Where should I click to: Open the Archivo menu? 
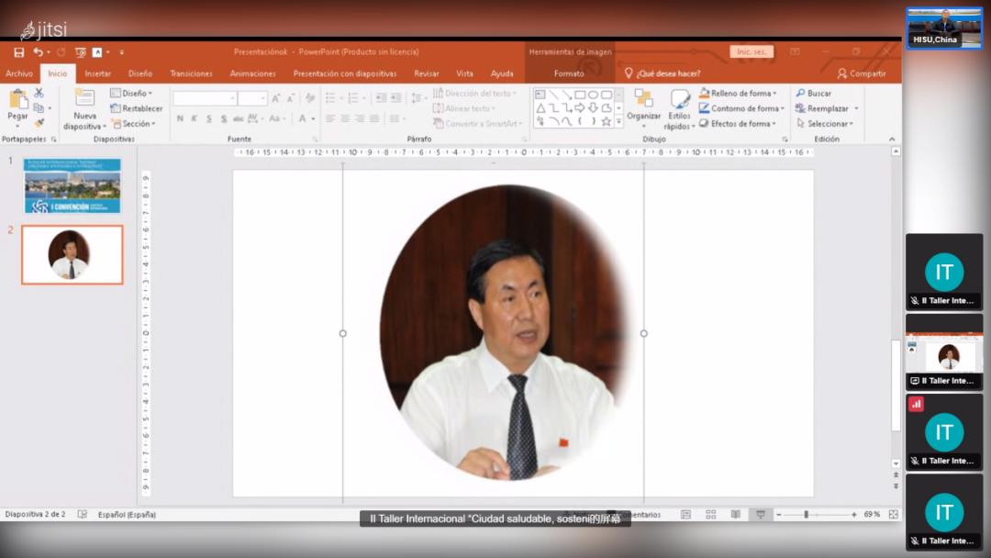click(19, 74)
